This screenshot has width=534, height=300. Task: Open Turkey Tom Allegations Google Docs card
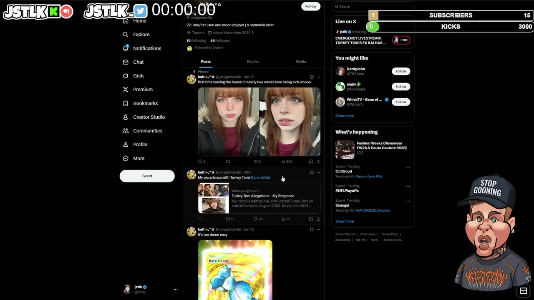[x=259, y=198]
